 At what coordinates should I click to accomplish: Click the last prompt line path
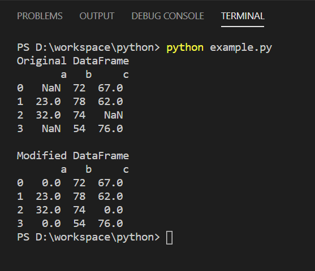coord(88,237)
